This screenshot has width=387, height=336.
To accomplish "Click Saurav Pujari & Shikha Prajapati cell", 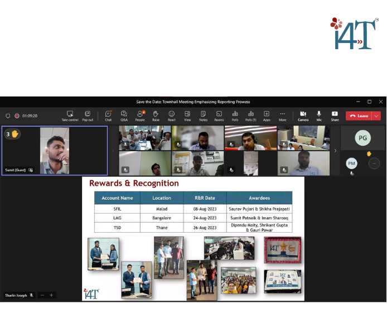I will pyautogui.click(x=259, y=209).
